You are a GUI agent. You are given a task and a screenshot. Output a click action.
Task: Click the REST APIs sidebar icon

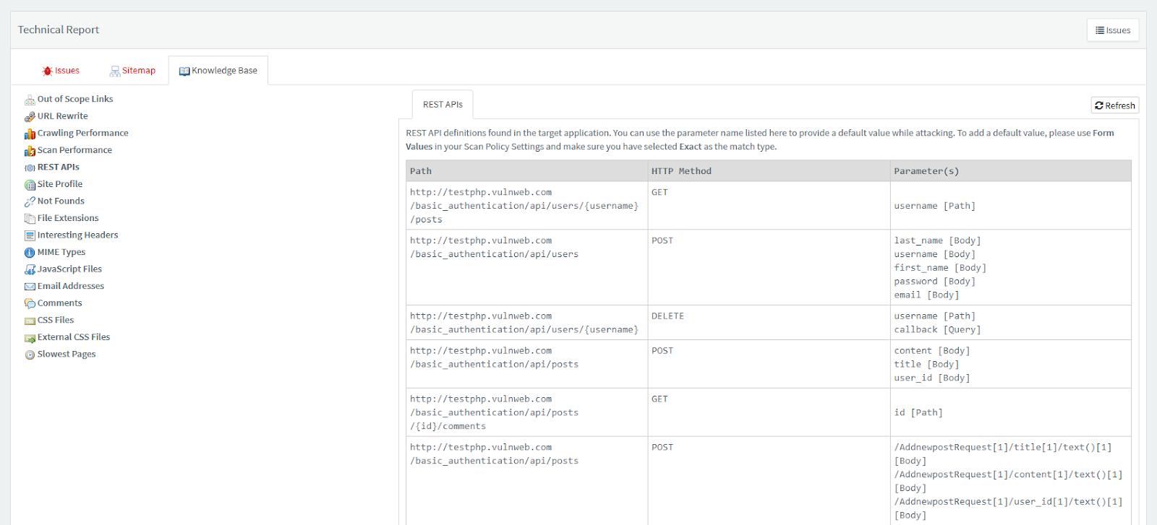(30, 168)
